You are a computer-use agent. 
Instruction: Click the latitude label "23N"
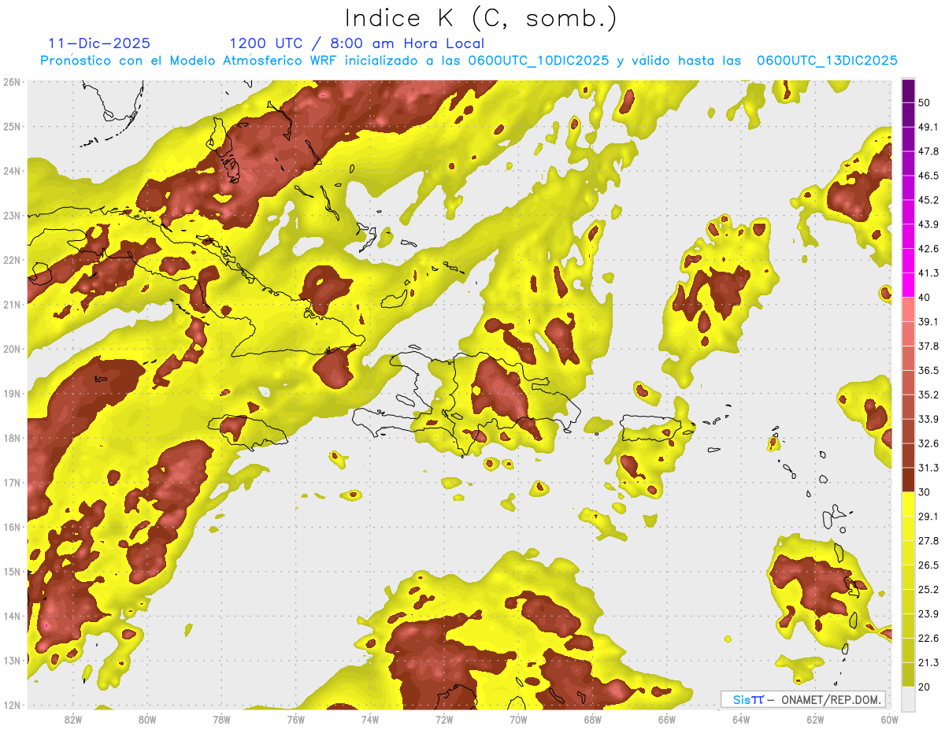point(12,215)
